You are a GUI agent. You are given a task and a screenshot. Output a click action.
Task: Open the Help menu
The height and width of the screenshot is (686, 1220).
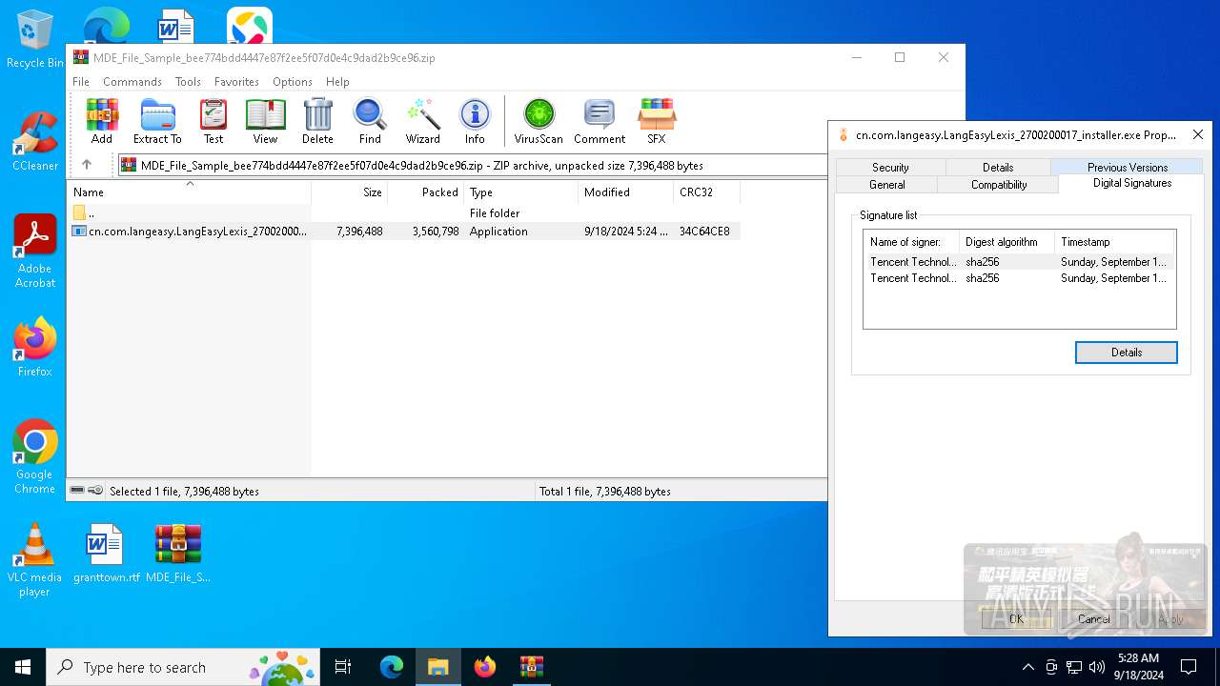(337, 82)
